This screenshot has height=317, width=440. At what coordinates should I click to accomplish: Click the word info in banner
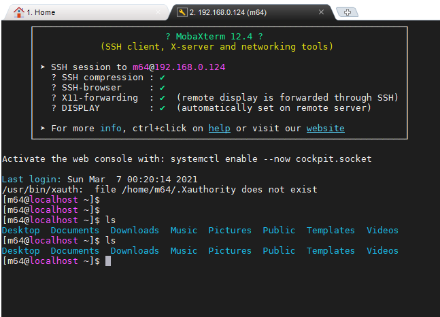click(111, 129)
